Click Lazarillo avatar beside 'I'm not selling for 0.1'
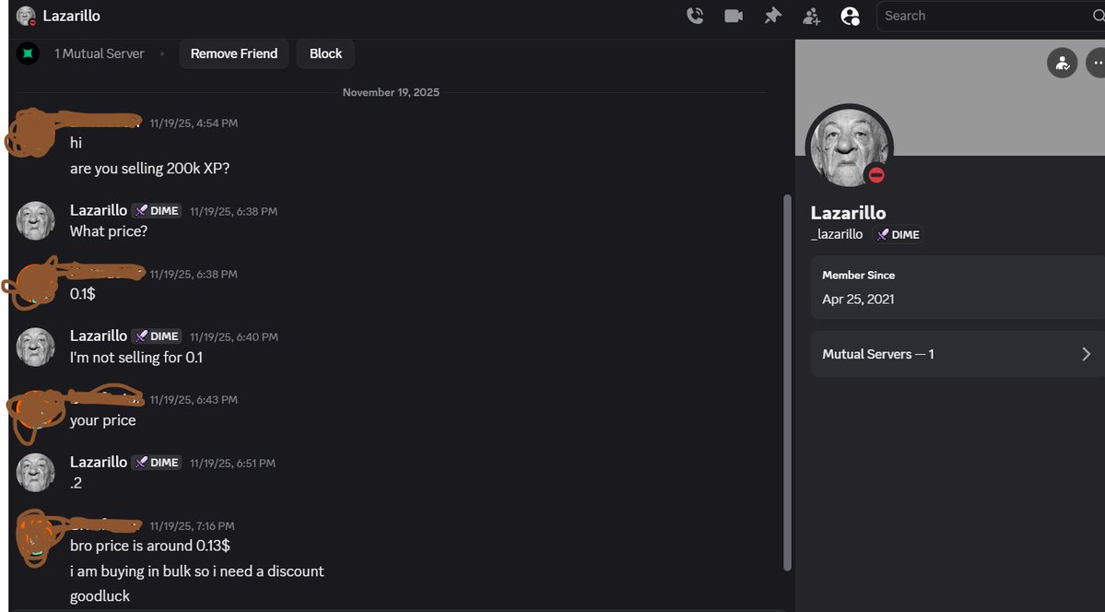Screen dimensions: 1105x612 coord(35,347)
